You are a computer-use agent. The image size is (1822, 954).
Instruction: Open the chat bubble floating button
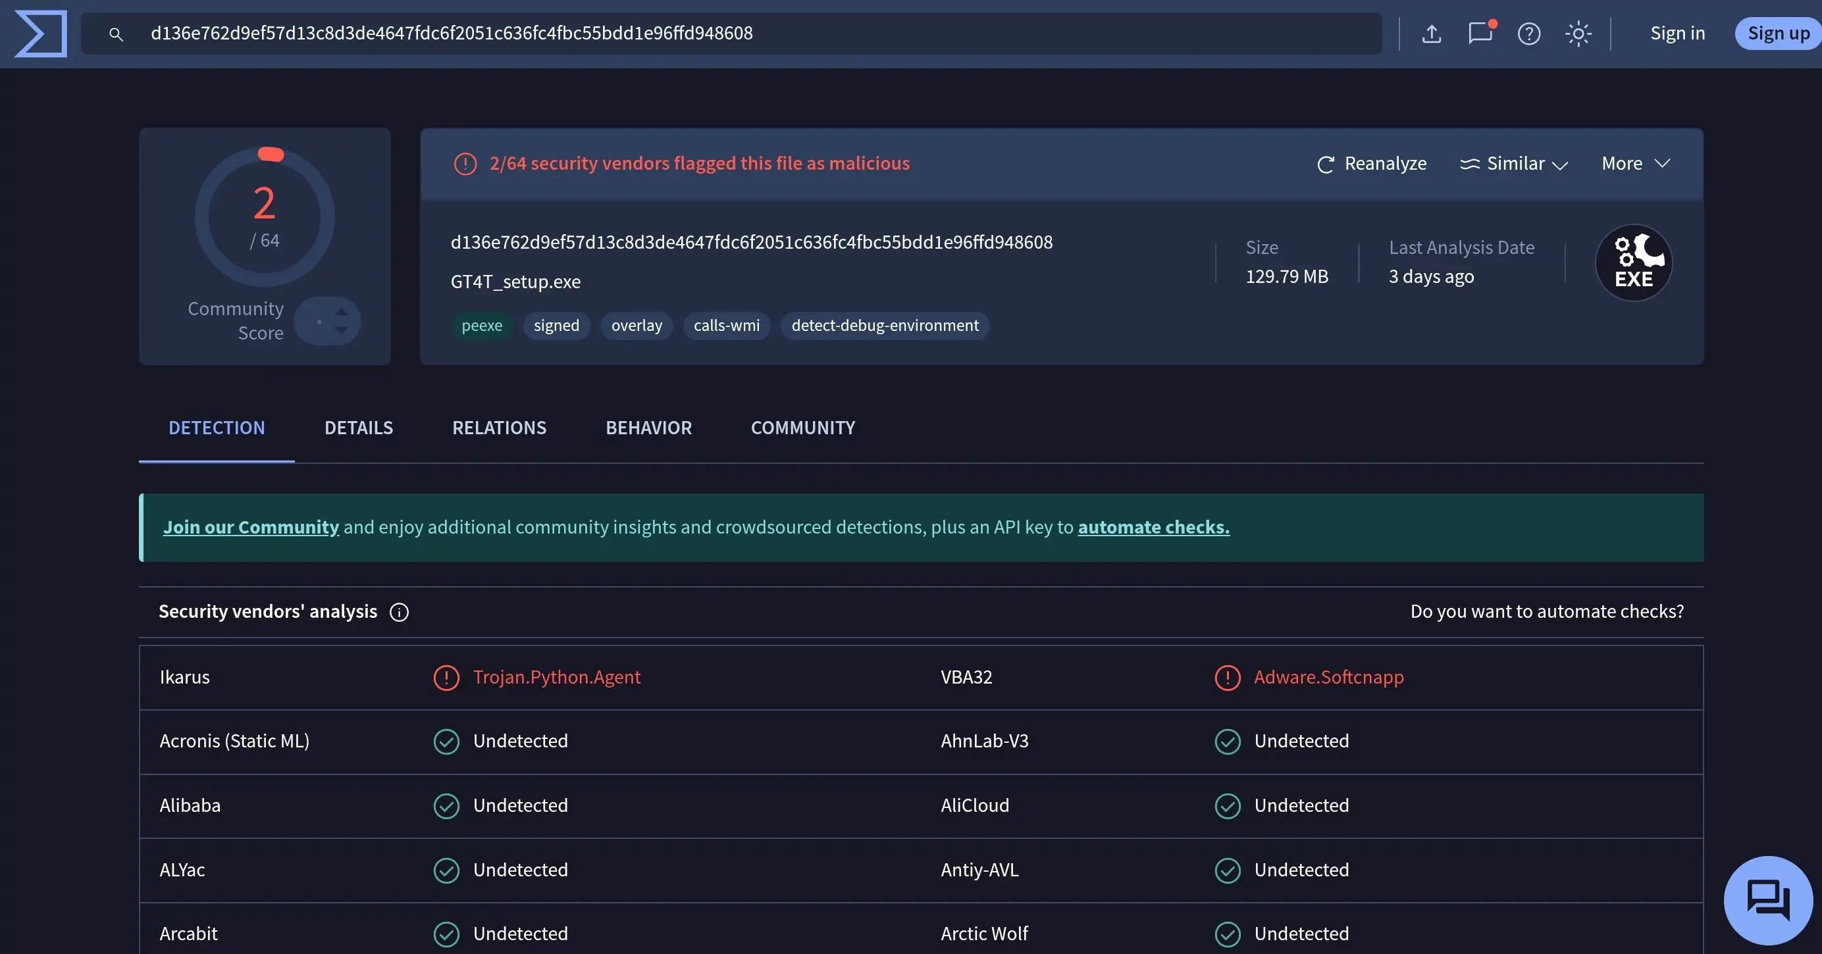click(1767, 899)
